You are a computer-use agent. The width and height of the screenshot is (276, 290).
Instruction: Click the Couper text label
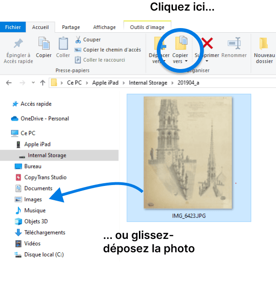coord(92,40)
